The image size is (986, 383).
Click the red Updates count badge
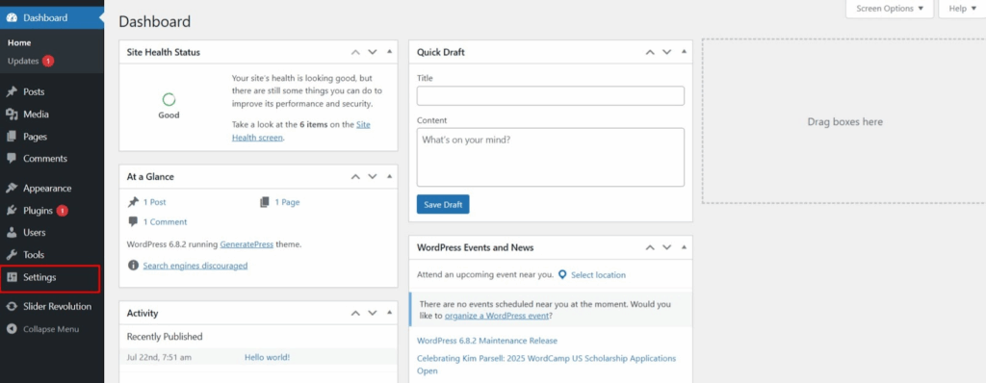(48, 61)
